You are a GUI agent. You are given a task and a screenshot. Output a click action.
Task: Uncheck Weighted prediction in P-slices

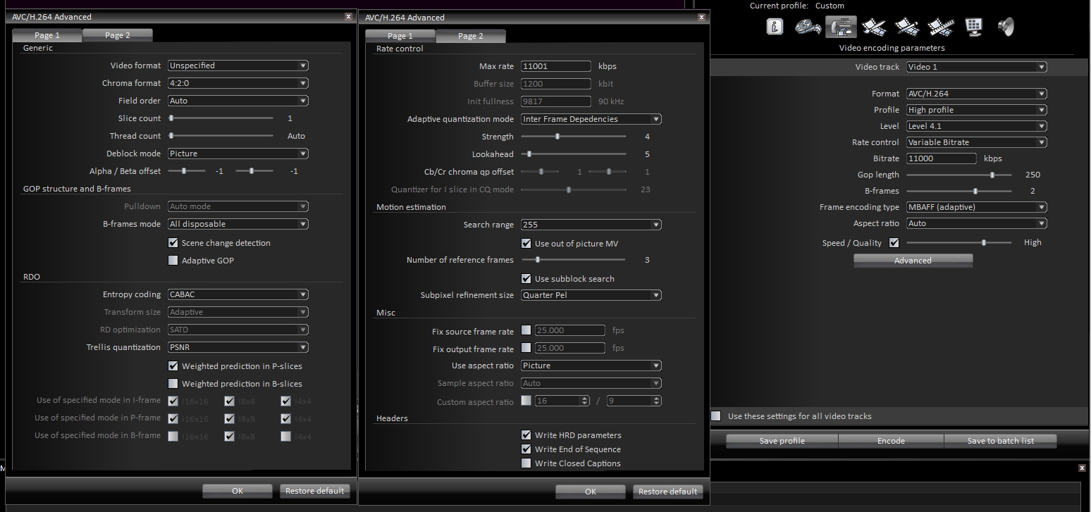pos(173,366)
